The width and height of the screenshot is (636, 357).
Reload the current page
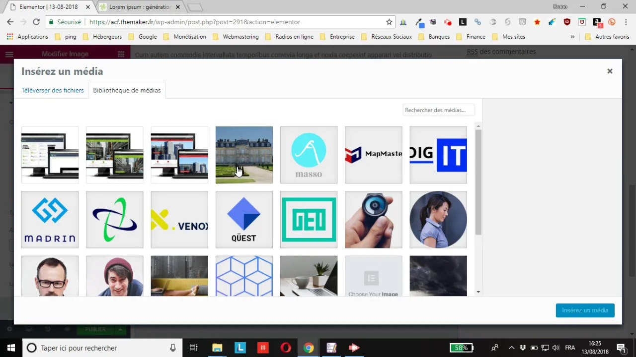tap(36, 22)
